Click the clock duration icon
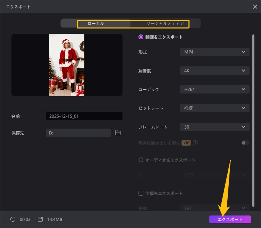The image size is (261, 228). 13,219
